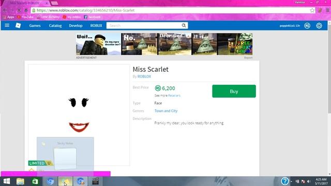Open the Windows Start menu

(x=7, y=181)
